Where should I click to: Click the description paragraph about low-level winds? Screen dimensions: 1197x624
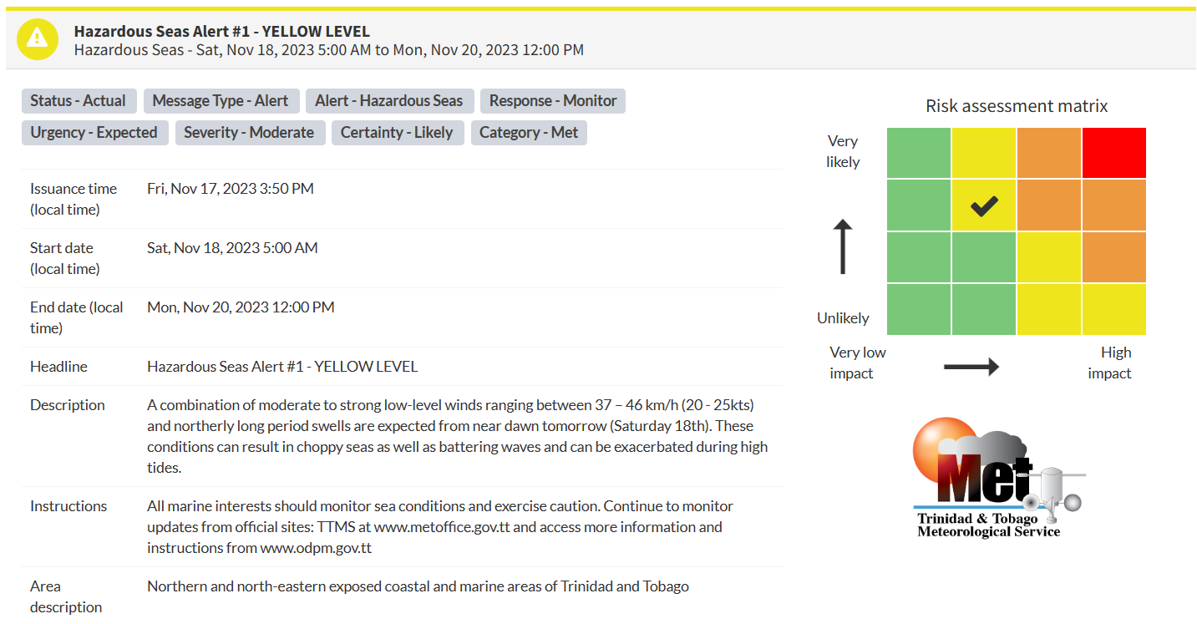458,436
